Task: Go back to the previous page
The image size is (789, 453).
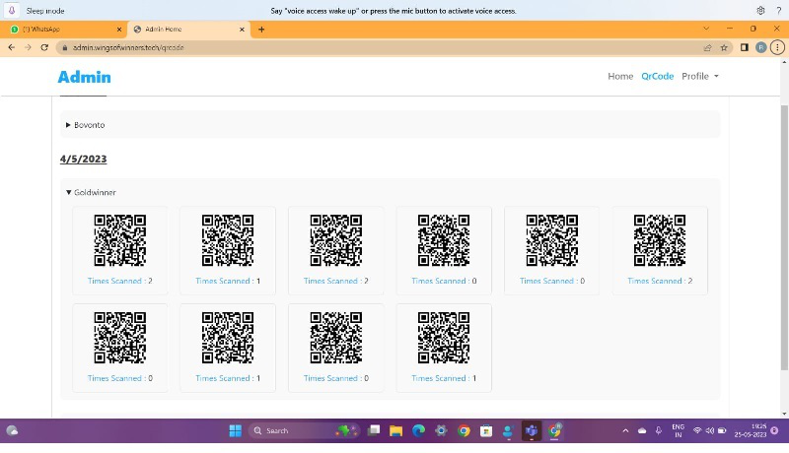Action: pyautogui.click(x=11, y=47)
